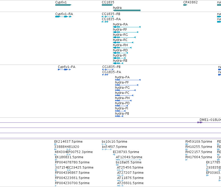Screen dimensions: 221x187
Task: Click EST RH59109.5prime
Action: 187,144
